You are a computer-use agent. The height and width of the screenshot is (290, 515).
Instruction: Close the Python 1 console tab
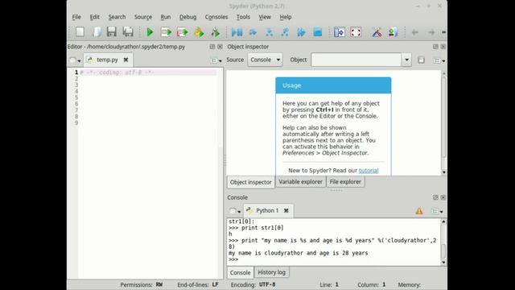(x=286, y=210)
